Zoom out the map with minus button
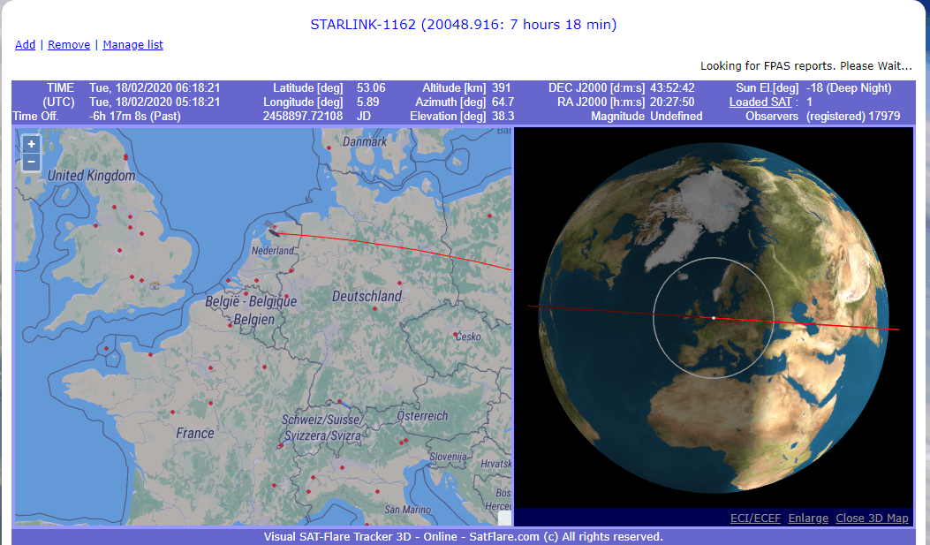The width and height of the screenshot is (930, 545). click(x=32, y=162)
